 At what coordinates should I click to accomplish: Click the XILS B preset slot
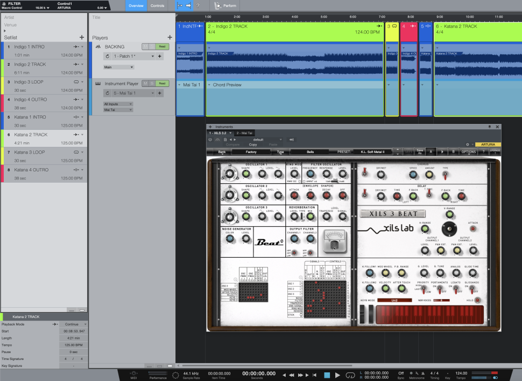point(453,151)
